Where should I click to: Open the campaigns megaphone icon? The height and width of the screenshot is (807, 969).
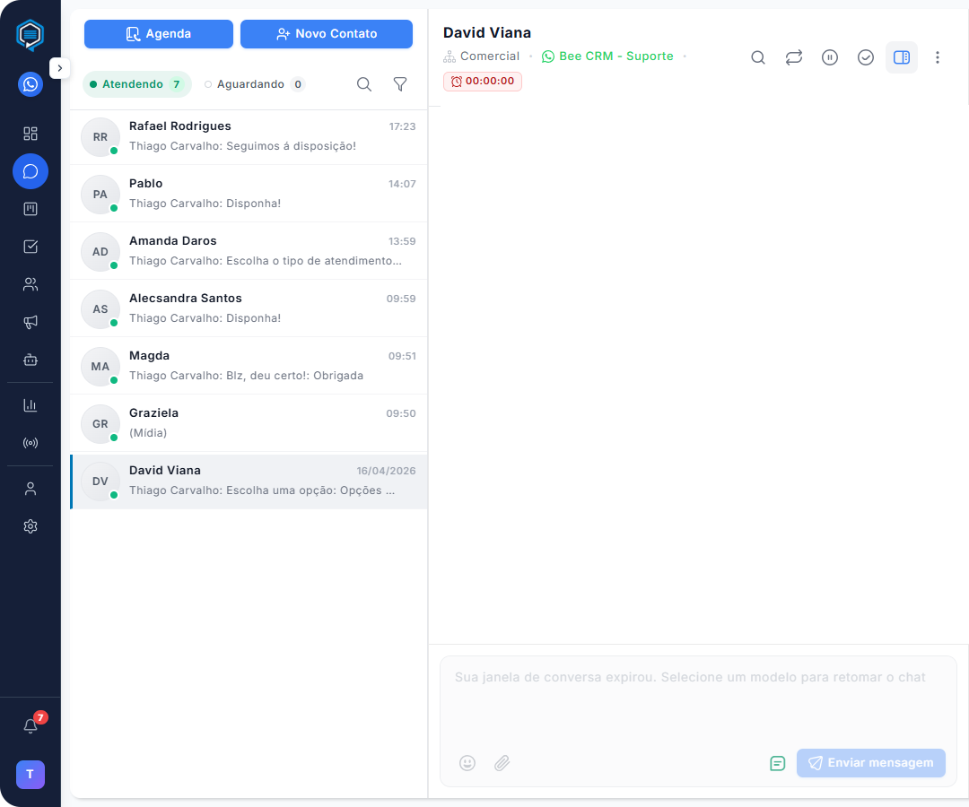[x=31, y=322]
